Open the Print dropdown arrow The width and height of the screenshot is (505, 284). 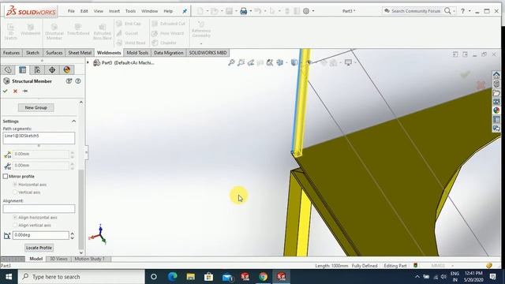(x=251, y=11)
